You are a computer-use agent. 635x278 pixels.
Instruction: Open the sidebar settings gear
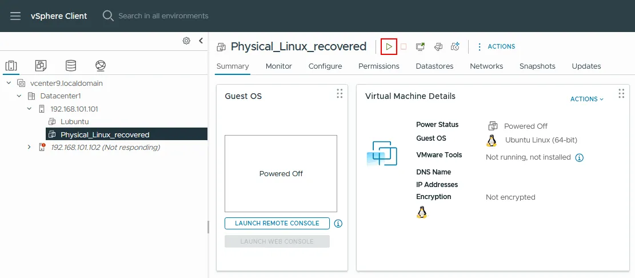186,41
